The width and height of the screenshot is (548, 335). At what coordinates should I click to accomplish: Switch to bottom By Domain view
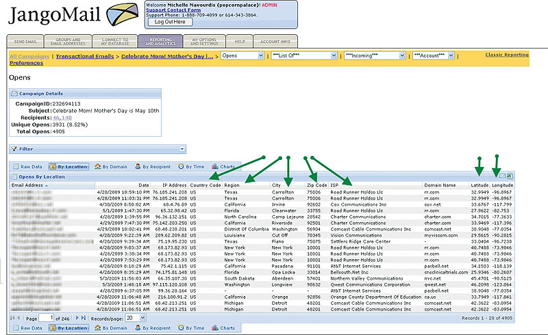111,328
